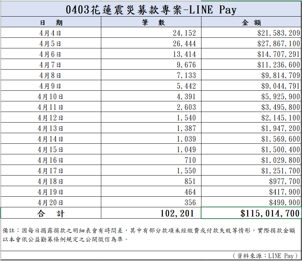
Task: Click the amount cell $977,700
Action: 251,180
